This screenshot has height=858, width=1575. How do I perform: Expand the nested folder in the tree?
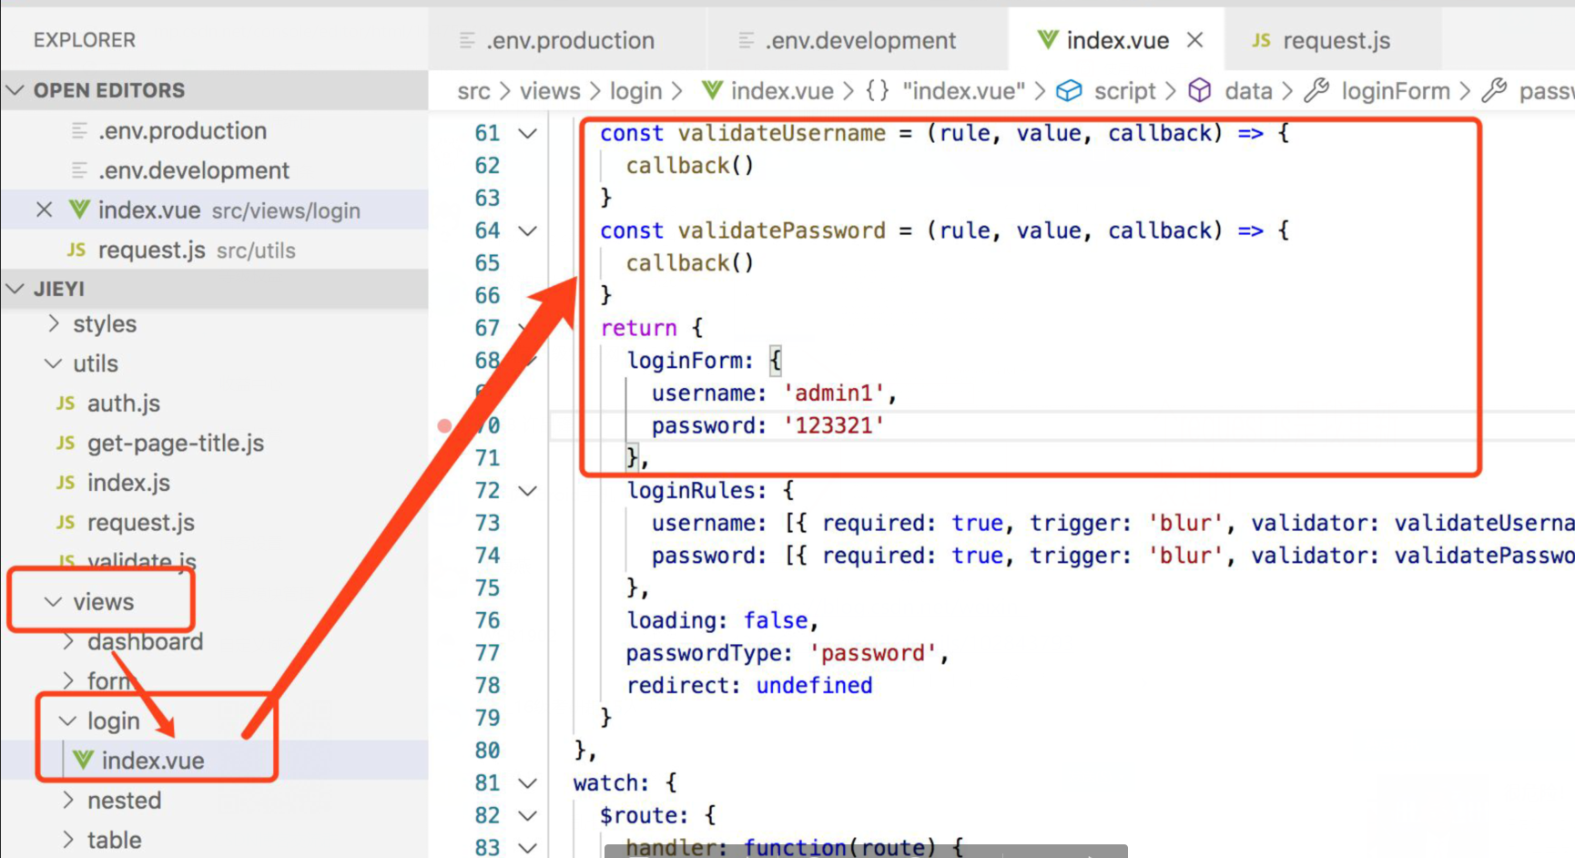pyautogui.click(x=124, y=800)
